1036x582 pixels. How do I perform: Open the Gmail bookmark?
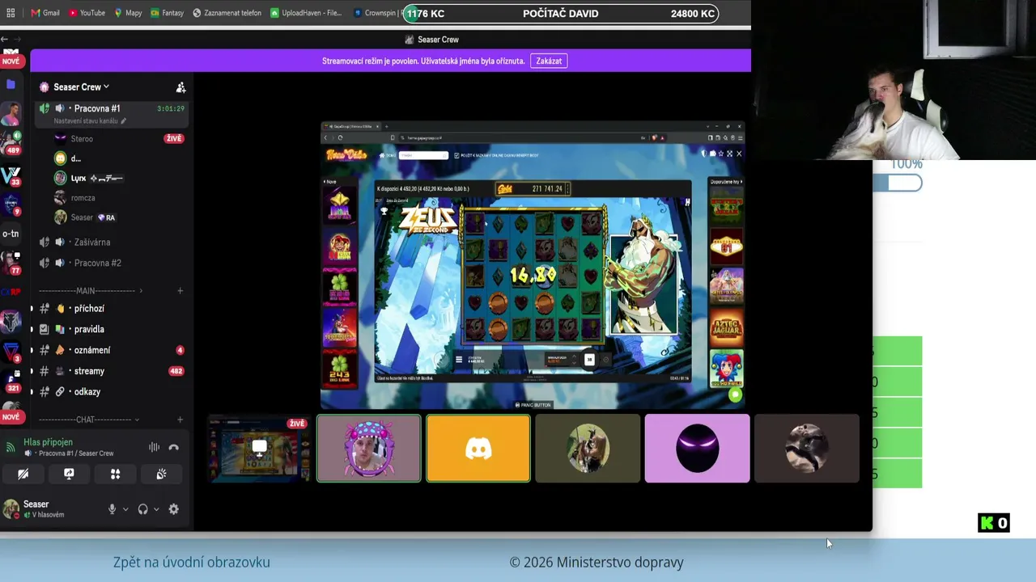tap(45, 13)
